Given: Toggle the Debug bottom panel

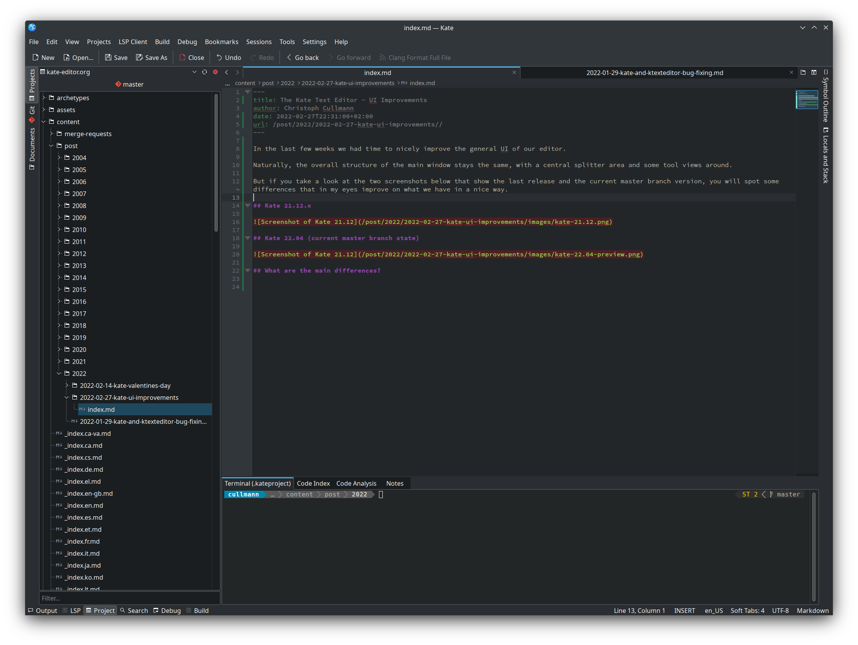Looking at the screenshot, I should [x=167, y=611].
